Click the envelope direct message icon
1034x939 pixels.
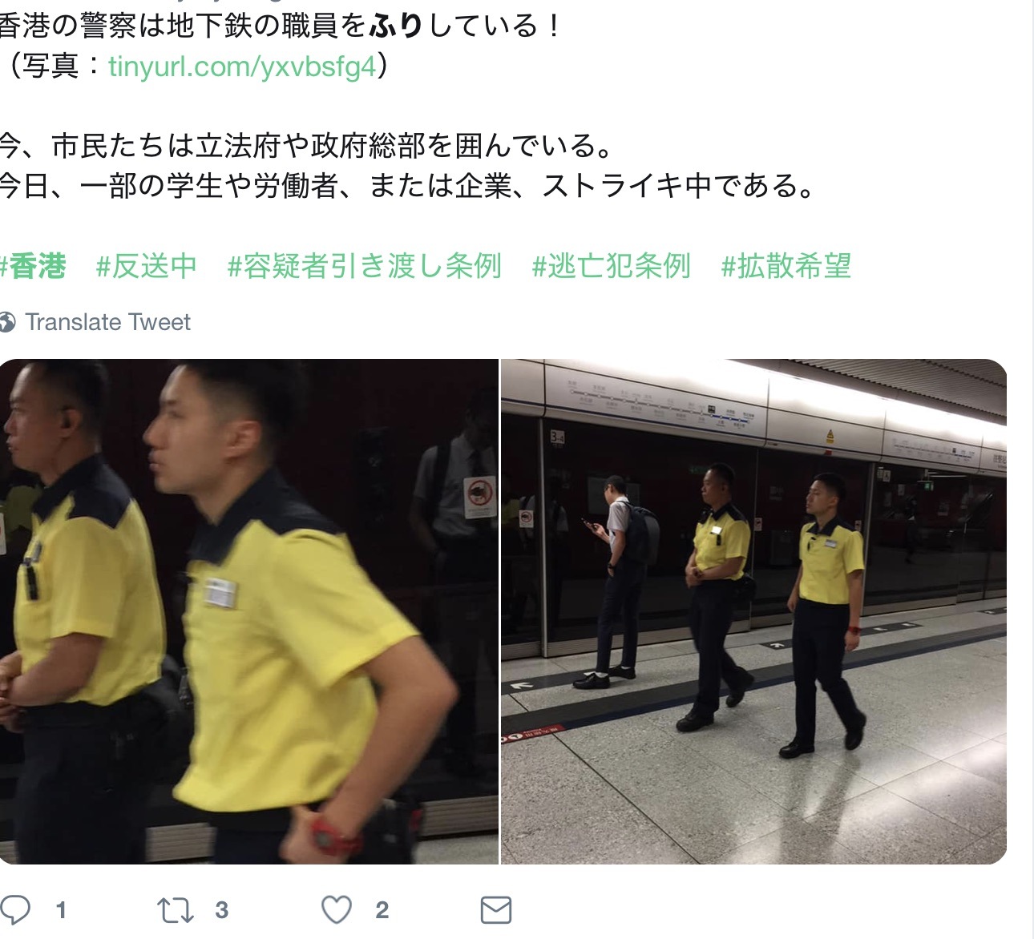tap(496, 910)
